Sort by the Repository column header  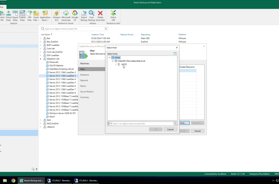[146, 35]
